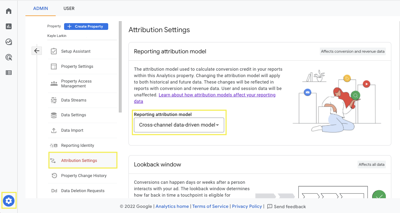Click the Create Property button
The width and height of the screenshot is (400, 213).
click(86, 26)
